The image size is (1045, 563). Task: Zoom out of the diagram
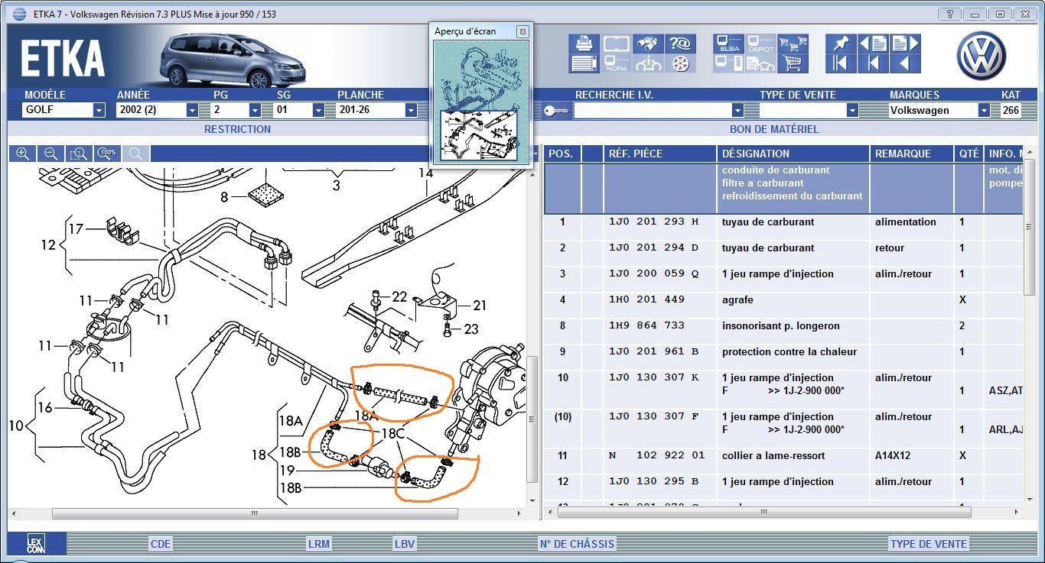(50, 154)
